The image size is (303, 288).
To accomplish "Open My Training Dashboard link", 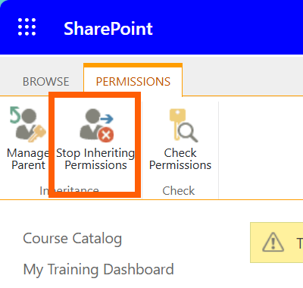I will pos(98,270).
